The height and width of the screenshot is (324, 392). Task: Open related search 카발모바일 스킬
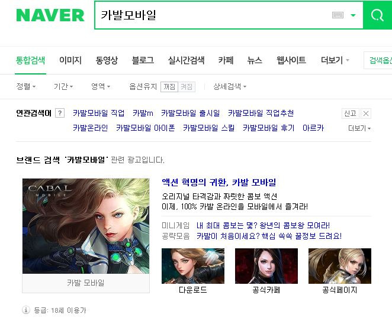click(209, 128)
